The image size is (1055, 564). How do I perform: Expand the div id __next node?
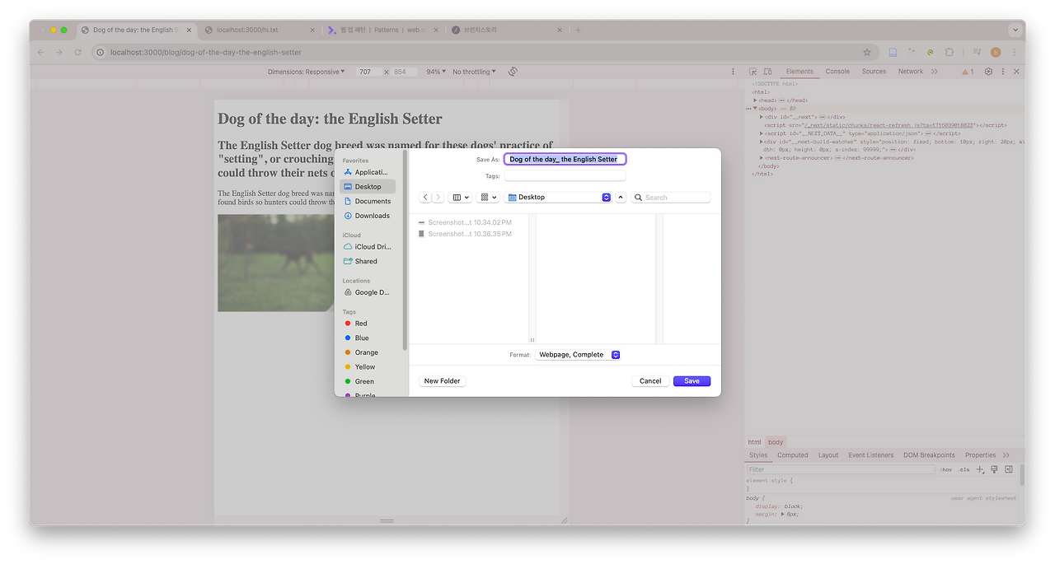point(762,117)
